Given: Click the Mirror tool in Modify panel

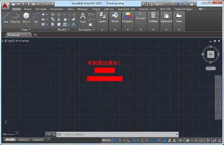Looking at the screenshot, I should click(x=59, y=19).
